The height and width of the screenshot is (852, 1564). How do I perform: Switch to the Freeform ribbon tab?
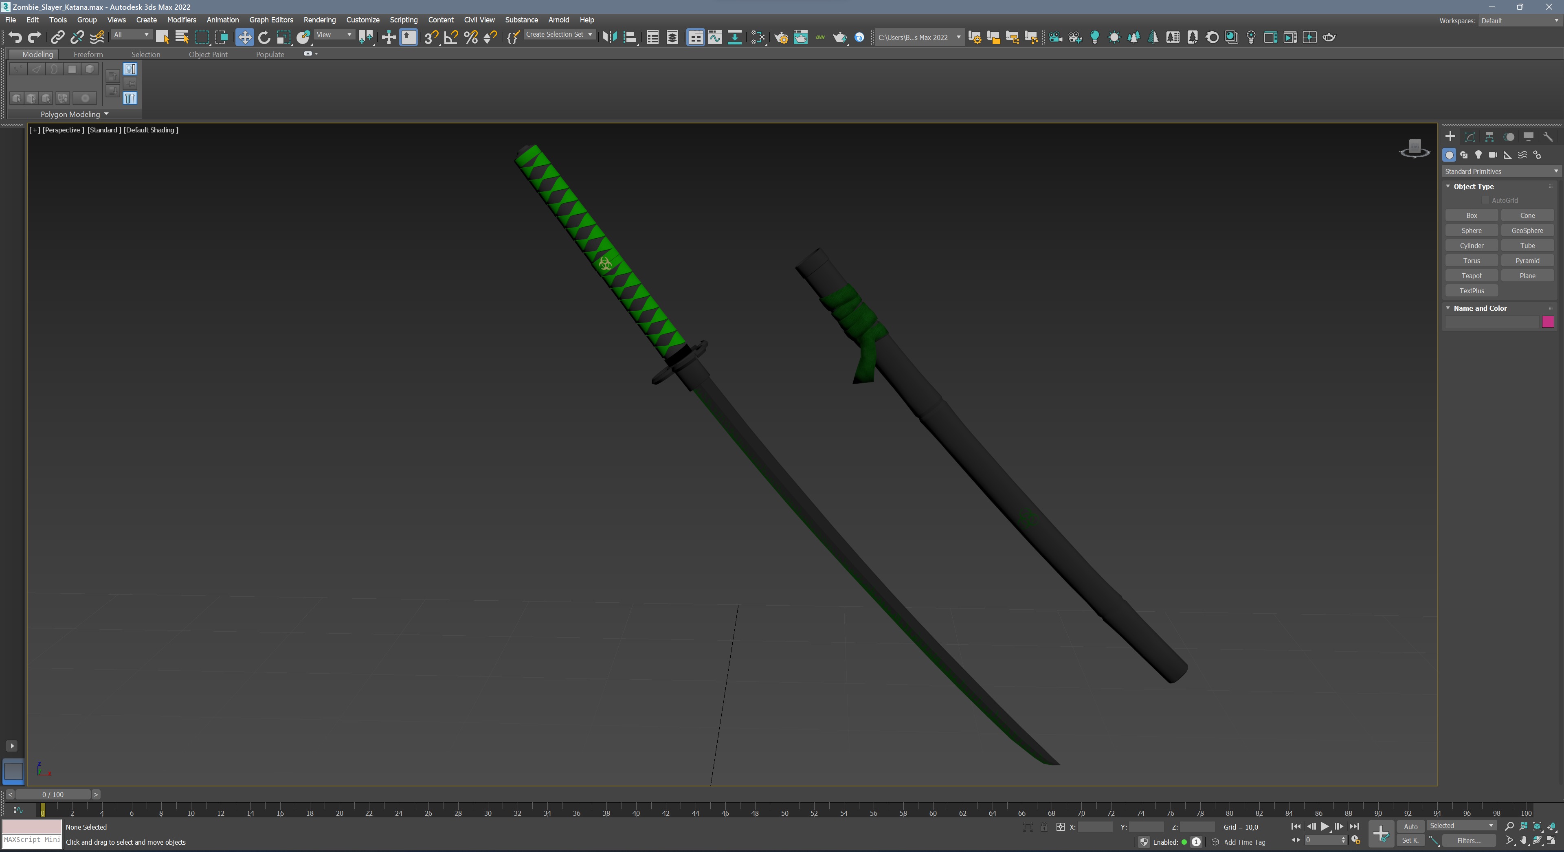[88, 55]
